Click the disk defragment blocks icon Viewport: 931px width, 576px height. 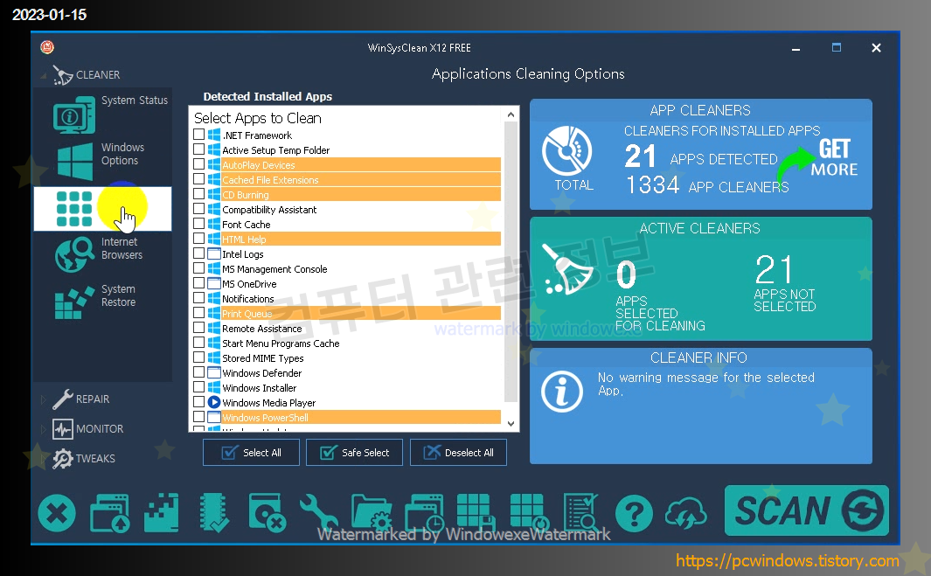(x=161, y=512)
